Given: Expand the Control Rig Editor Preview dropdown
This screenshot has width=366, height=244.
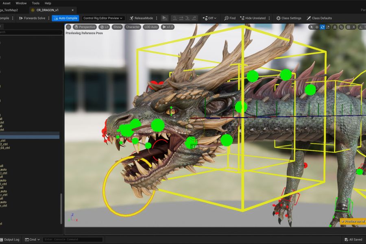Looking at the screenshot, I should pos(103,18).
